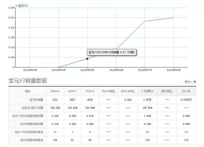Click the 2018-8同比 column header
204x147 pixels.
(108, 91)
